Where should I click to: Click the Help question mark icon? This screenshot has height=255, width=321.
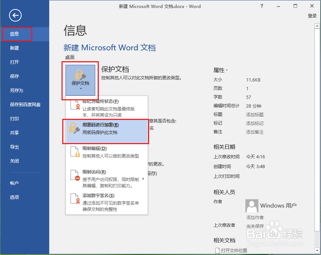(x=262, y=6)
